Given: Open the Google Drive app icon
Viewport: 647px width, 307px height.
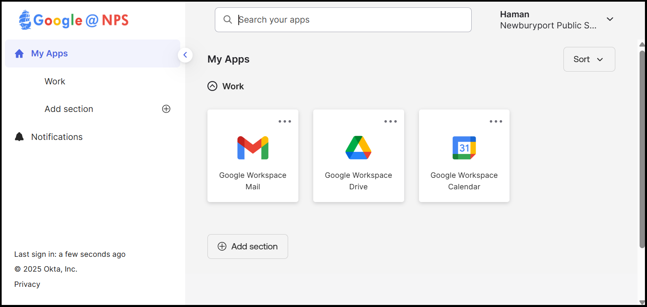Looking at the screenshot, I should click(x=358, y=148).
